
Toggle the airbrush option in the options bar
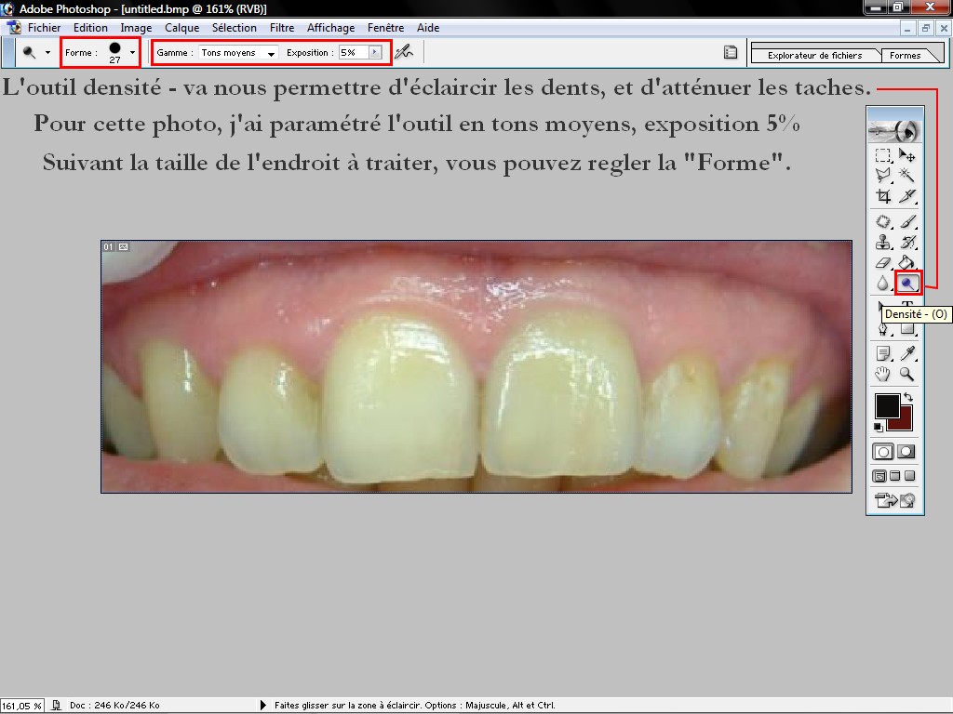(404, 52)
